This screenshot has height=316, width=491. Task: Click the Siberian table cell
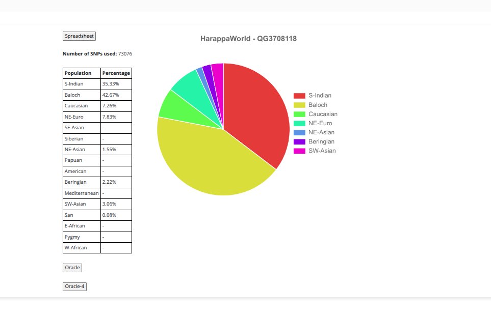82,139
